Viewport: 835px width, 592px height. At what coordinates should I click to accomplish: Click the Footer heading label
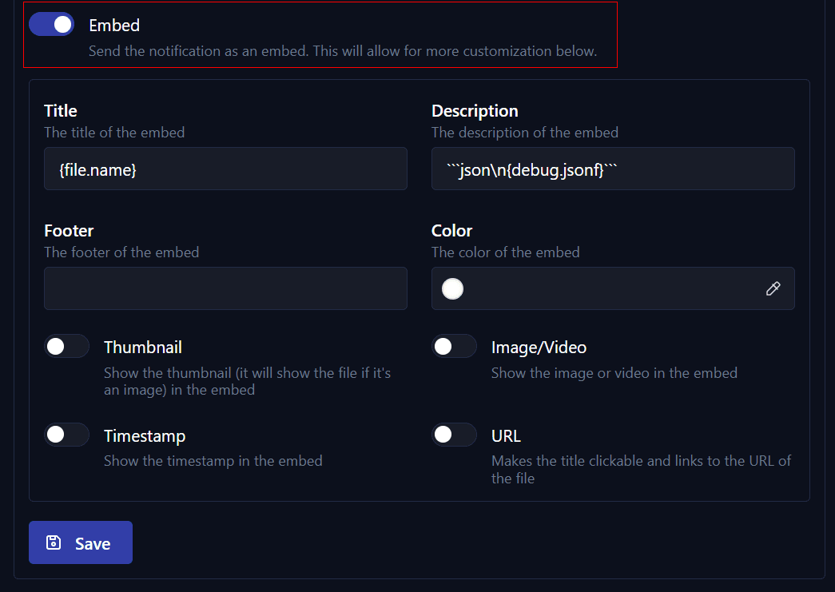click(x=69, y=231)
